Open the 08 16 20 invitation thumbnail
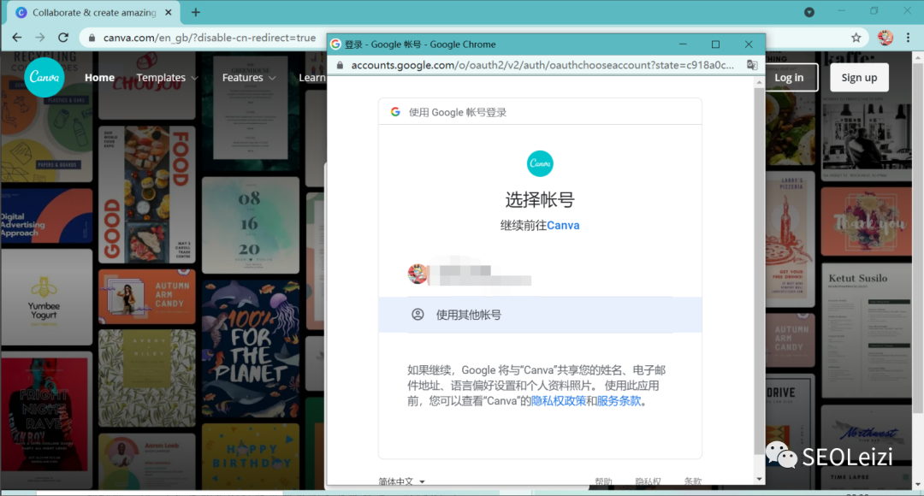 tap(251, 225)
